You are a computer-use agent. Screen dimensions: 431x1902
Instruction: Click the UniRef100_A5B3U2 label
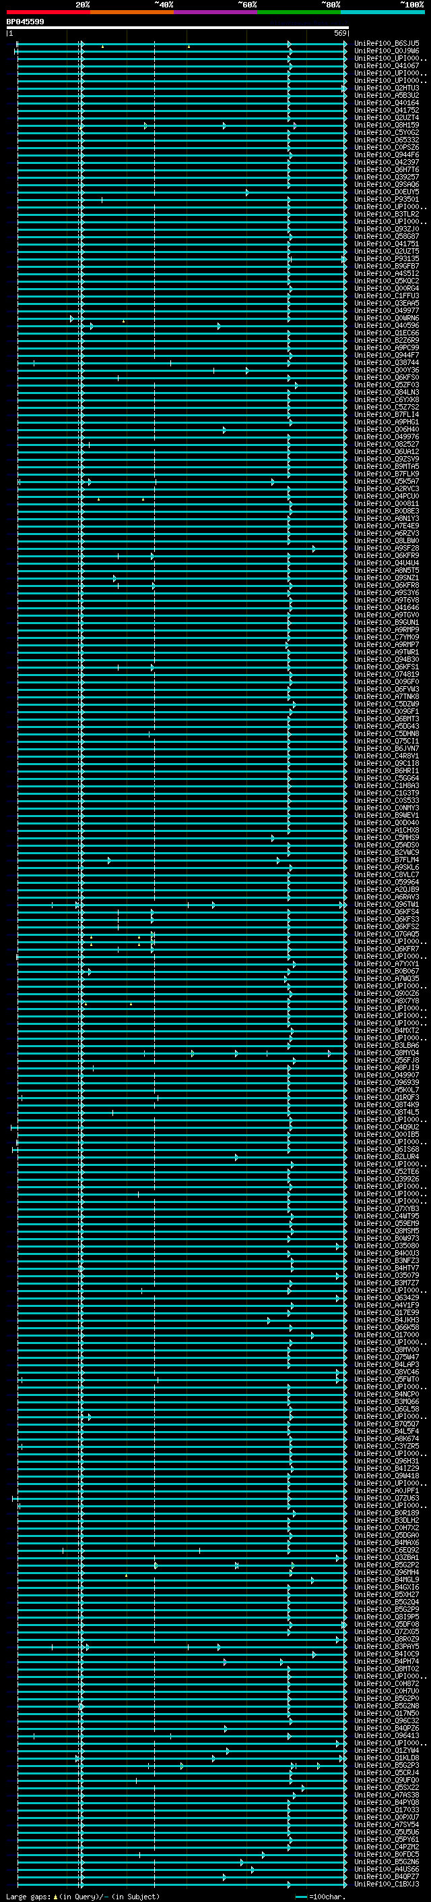pyautogui.click(x=387, y=95)
